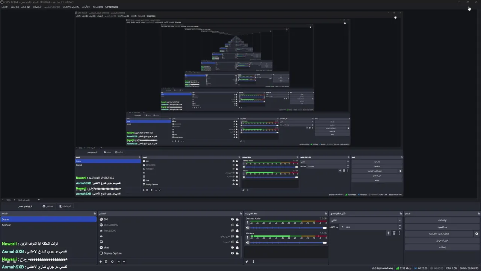Open the audio mixer bottom three-dot menu
Image resolution: width=481 pixels, height=271 pixels.
tap(253, 262)
